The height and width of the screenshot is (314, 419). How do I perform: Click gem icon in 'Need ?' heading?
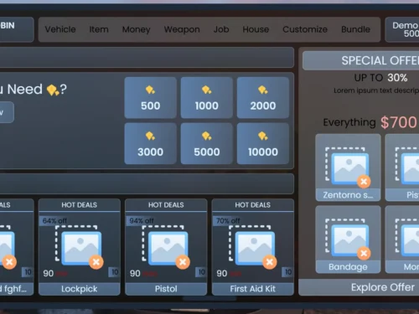point(53,90)
